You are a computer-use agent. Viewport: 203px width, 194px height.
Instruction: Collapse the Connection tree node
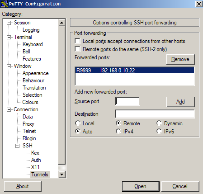(x=9, y=109)
